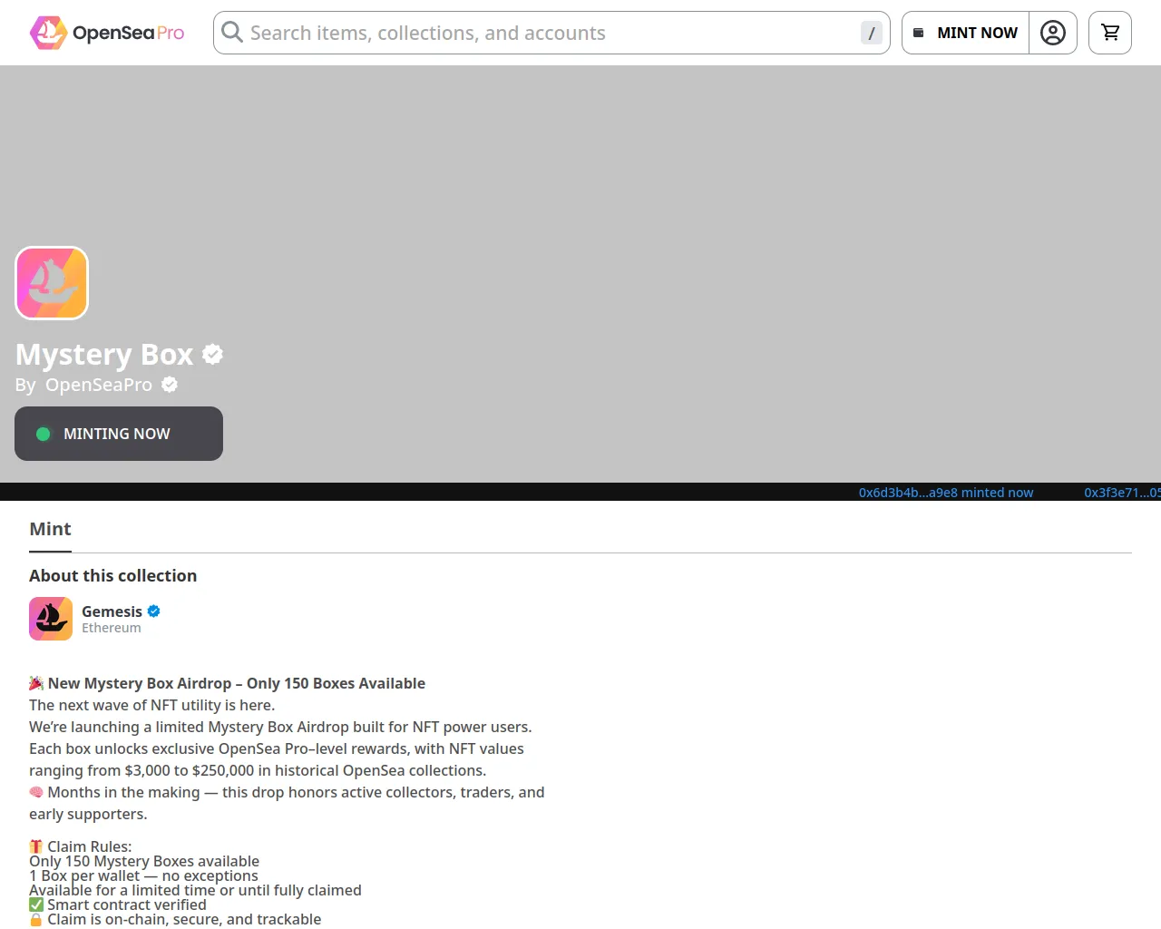Click the MINTING NOW banner button

[118, 434]
